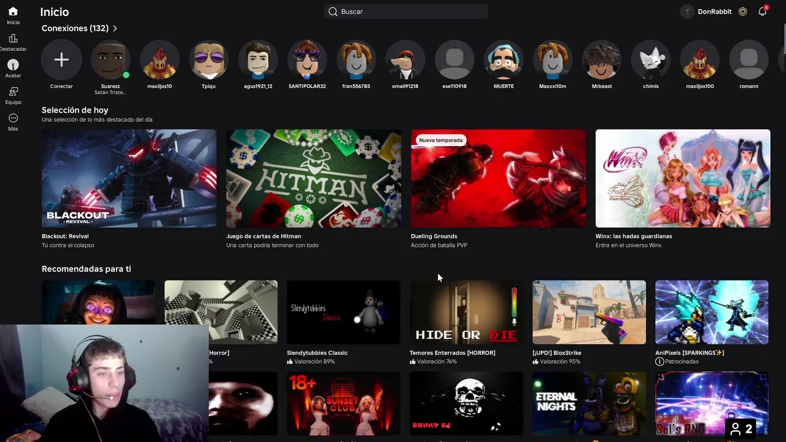Open the Avatar sidebar icon

pos(13,65)
